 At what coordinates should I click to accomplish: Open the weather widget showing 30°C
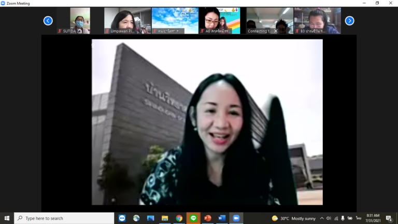293,218
